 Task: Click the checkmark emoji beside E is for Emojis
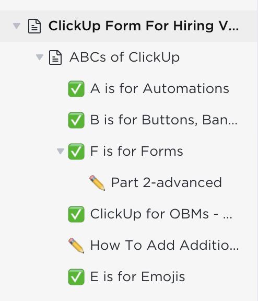click(76, 277)
